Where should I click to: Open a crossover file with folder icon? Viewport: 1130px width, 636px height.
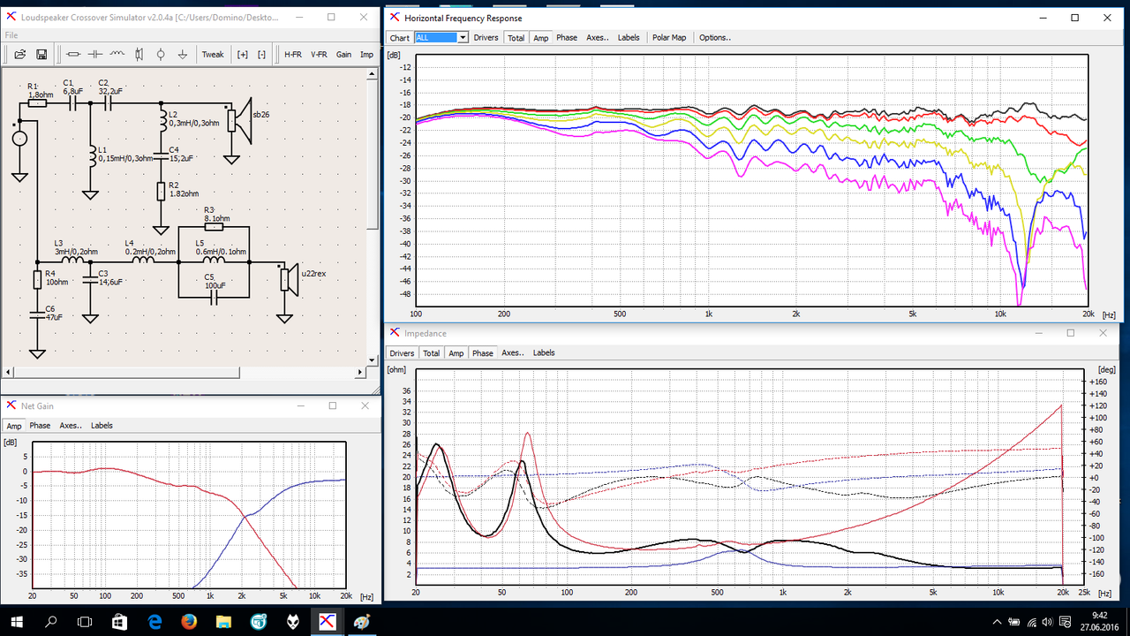point(19,54)
